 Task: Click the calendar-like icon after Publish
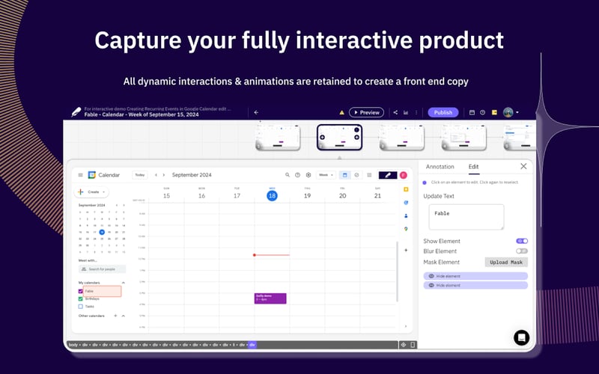click(x=472, y=113)
